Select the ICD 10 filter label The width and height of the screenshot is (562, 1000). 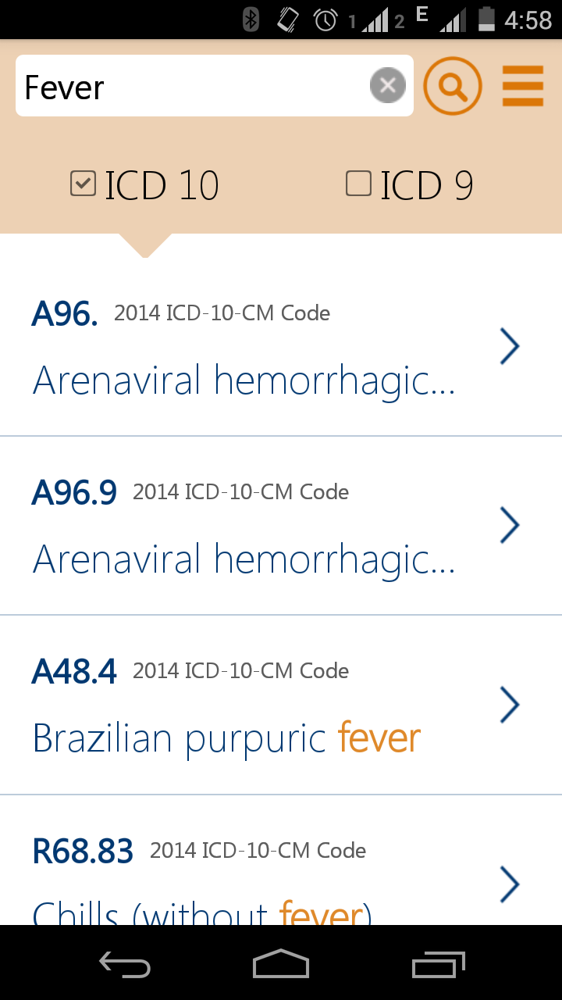(162, 184)
